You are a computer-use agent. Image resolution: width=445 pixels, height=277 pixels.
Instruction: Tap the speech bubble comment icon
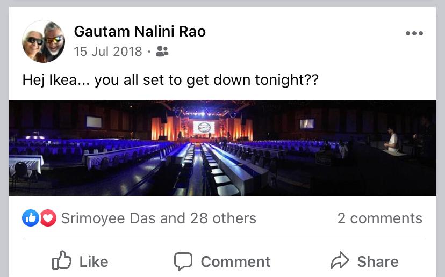tap(183, 261)
